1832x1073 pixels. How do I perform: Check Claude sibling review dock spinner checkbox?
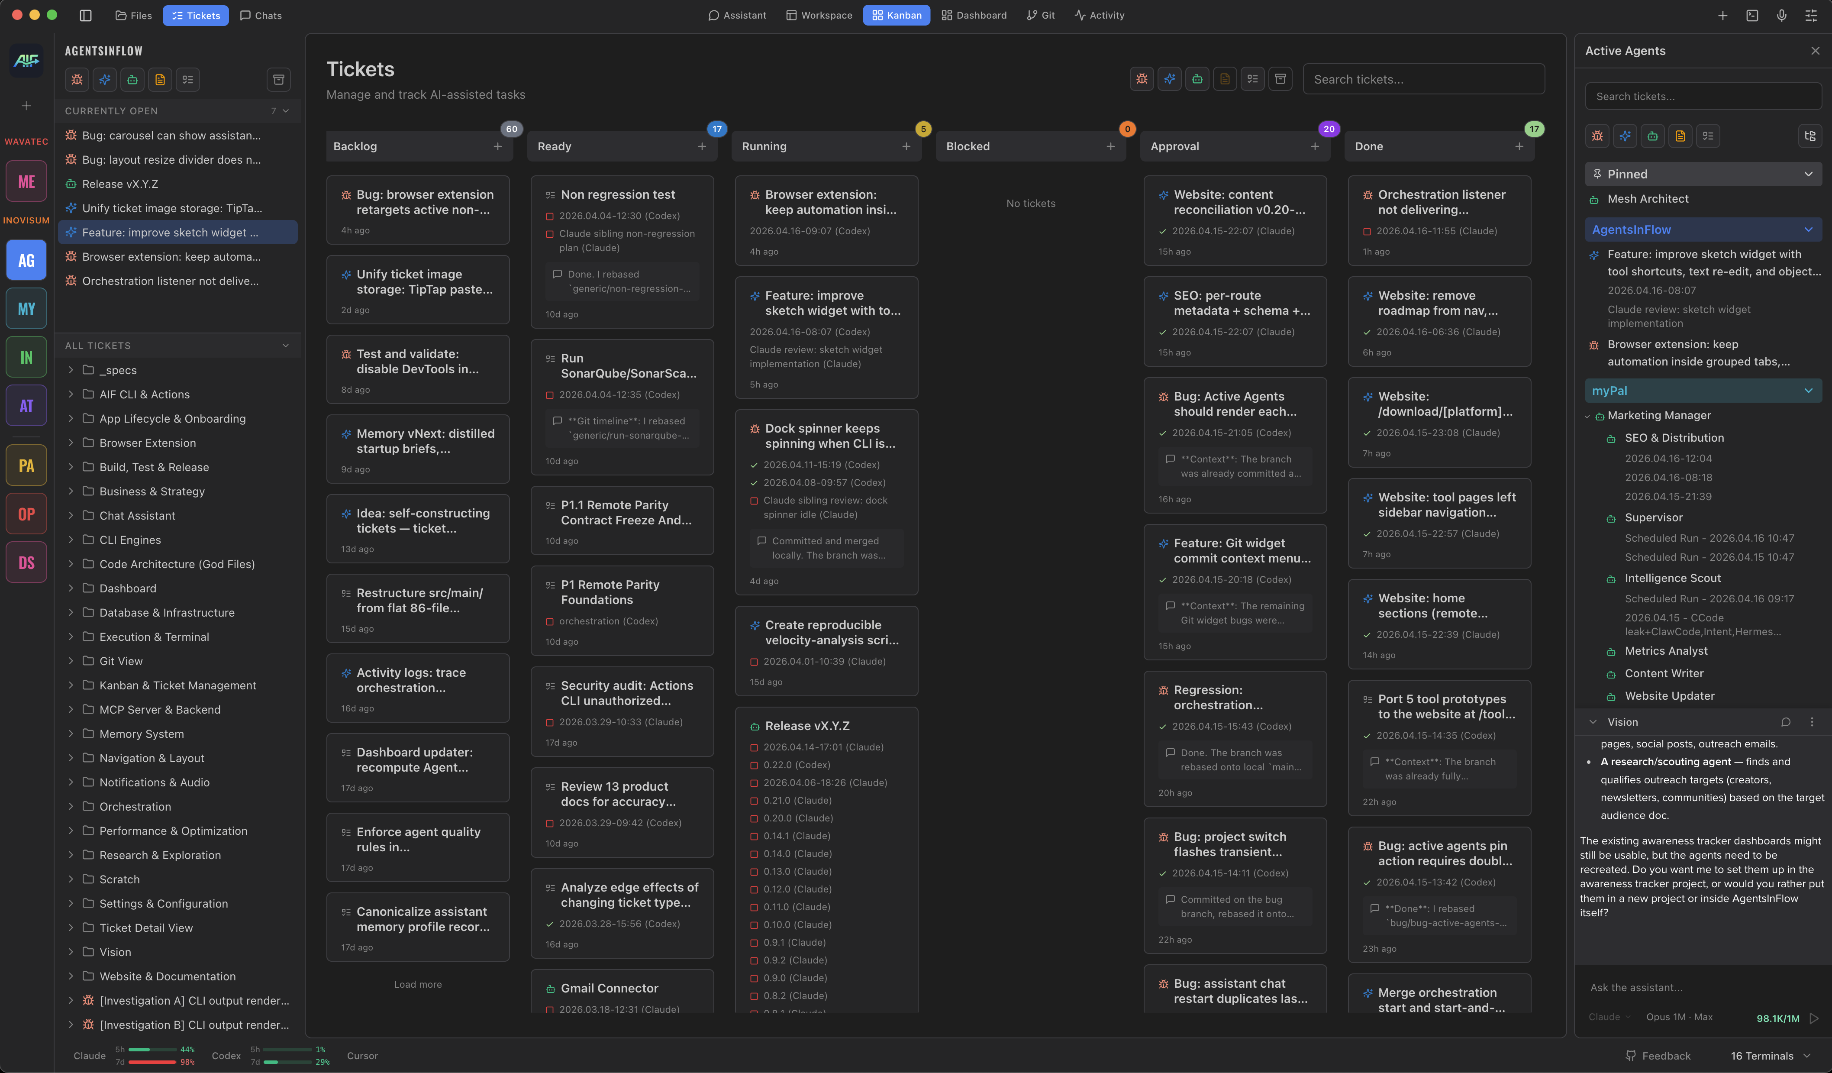coord(754,501)
